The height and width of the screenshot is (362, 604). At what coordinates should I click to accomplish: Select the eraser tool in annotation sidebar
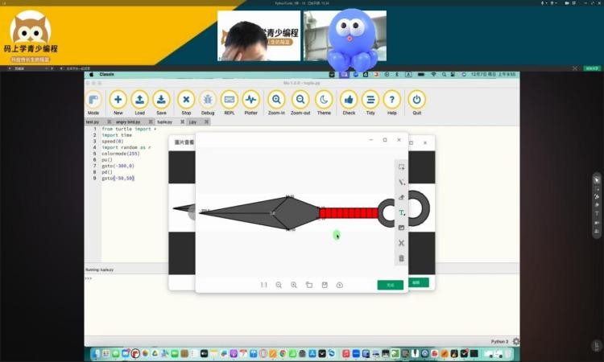[x=401, y=198]
